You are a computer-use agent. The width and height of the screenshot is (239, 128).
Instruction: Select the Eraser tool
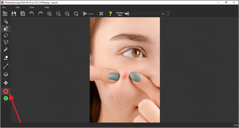(6, 58)
